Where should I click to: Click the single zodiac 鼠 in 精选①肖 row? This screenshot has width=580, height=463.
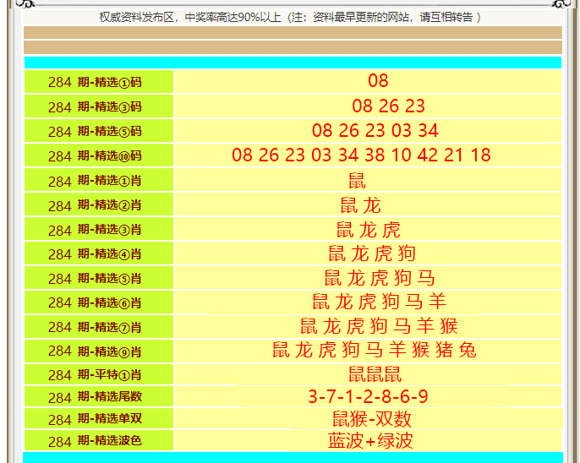point(358,181)
